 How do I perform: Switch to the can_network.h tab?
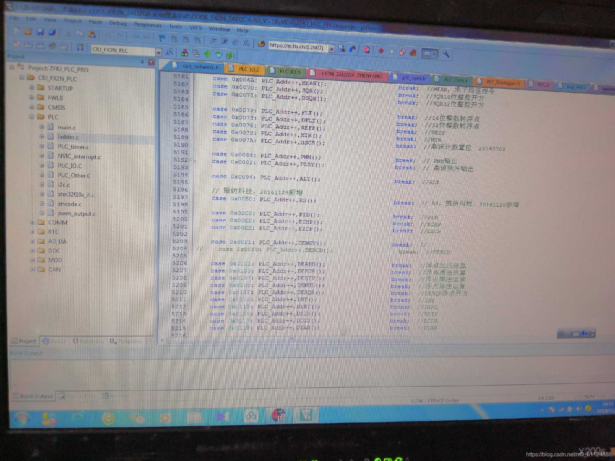pyautogui.click(x=197, y=66)
